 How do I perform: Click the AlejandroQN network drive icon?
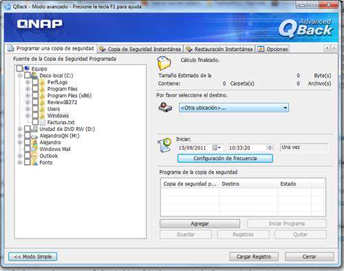pyautogui.click(x=34, y=136)
